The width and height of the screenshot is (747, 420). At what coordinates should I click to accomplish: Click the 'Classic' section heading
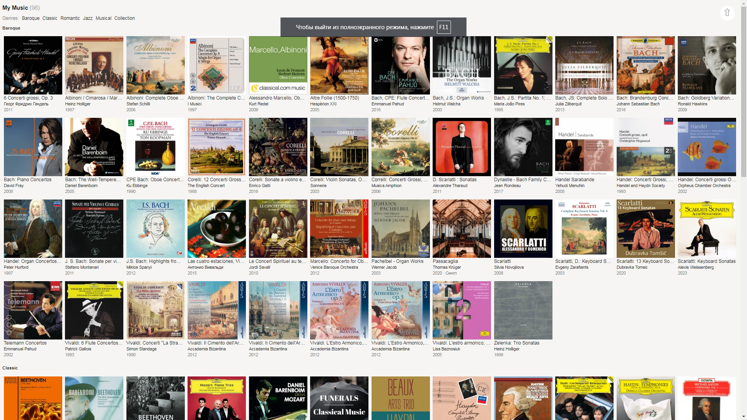tap(10, 368)
